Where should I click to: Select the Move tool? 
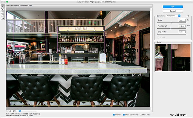point(3,12)
